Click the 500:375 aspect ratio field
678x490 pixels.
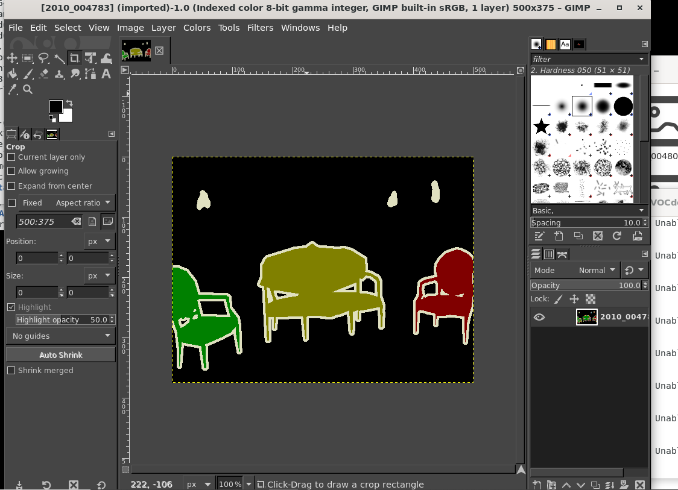[45, 222]
